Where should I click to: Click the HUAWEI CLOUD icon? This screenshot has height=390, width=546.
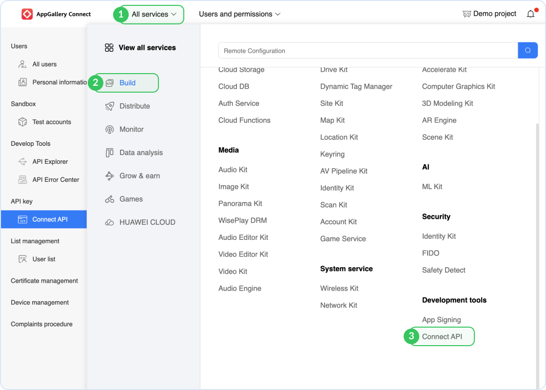110,222
